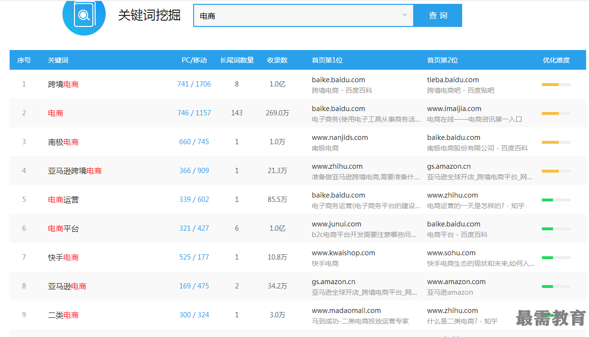
Task: Click the 跨境电商吧 - 百度贴吧 description
Action: (461, 90)
